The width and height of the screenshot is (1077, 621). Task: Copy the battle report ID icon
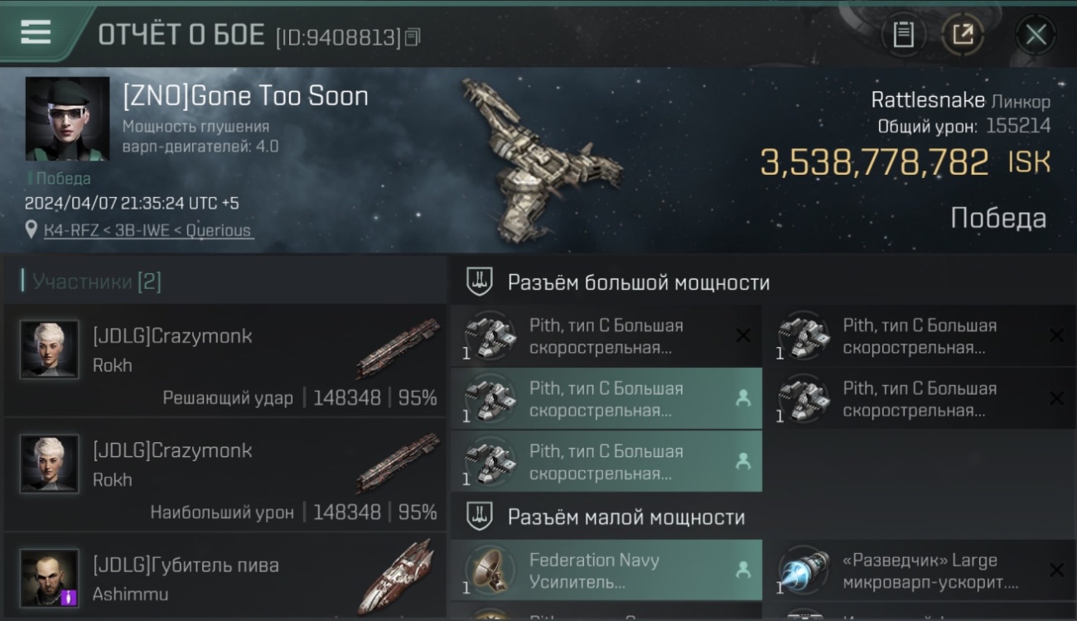click(x=413, y=36)
